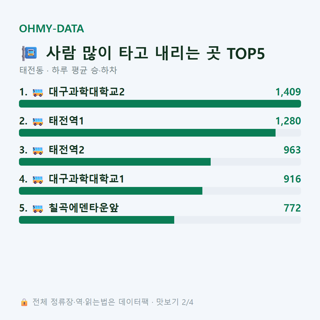Click the bus icon beside 칠곡에덴타운앞

(38, 209)
